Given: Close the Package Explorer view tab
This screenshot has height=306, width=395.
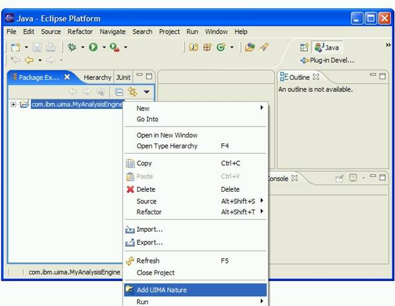Looking at the screenshot, I should point(67,77).
